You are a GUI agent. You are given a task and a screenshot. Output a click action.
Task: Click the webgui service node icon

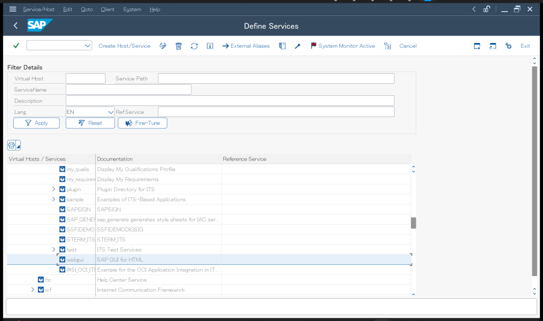tap(63, 260)
